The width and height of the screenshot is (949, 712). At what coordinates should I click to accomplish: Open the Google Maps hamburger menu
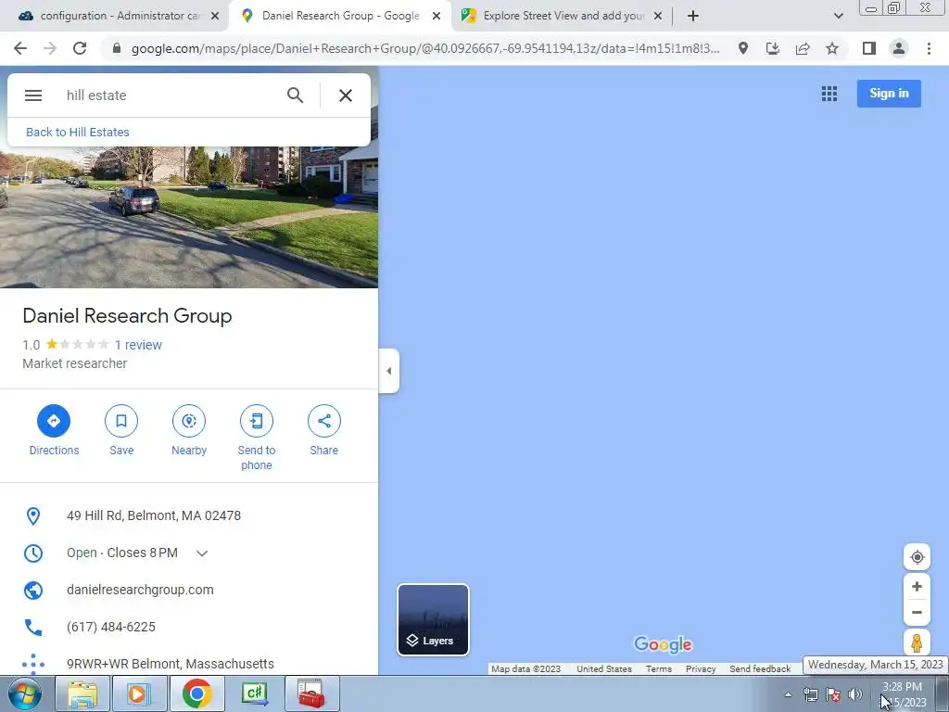coord(33,95)
